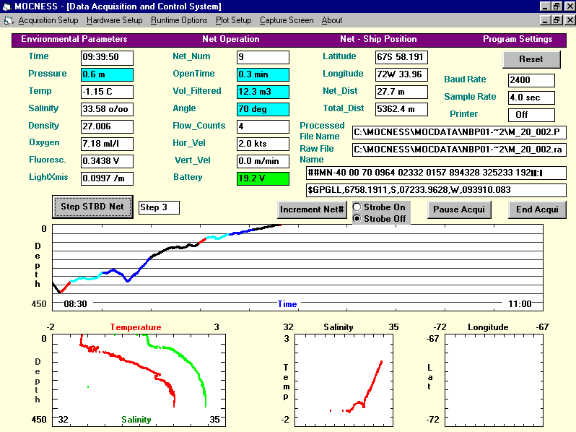576x432 pixels.
Task: Open the Acquisition Setup menu
Action: point(48,20)
